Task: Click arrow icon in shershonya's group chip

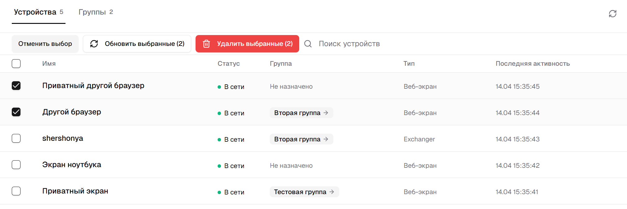Action: point(326,139)
